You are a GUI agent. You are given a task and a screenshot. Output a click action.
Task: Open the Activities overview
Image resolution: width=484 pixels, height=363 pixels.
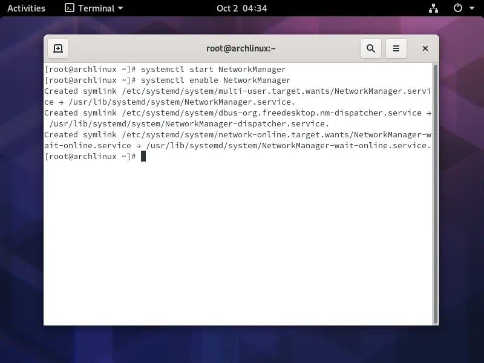pos(26,8)
